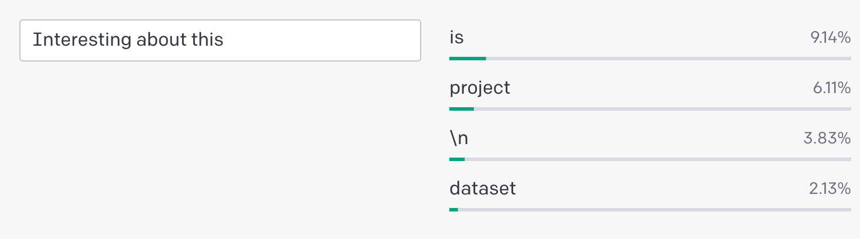
Task: Click the green fill of the "is" bar
Action: (x=467, y=59)
